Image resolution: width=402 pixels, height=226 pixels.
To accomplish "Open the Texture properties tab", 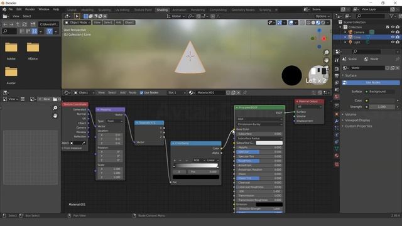I will coord(337,164).
